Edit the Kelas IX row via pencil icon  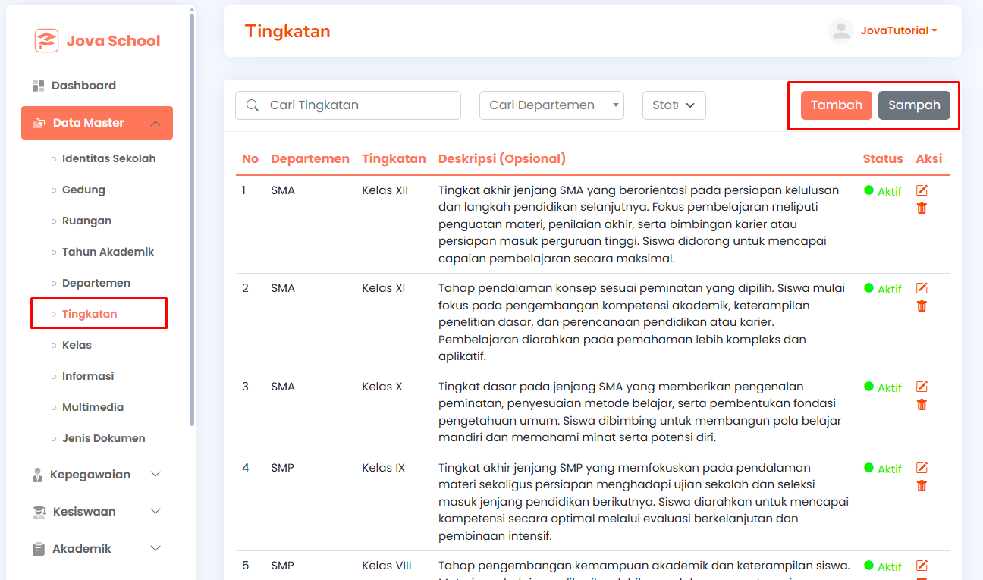click(922, 468)
